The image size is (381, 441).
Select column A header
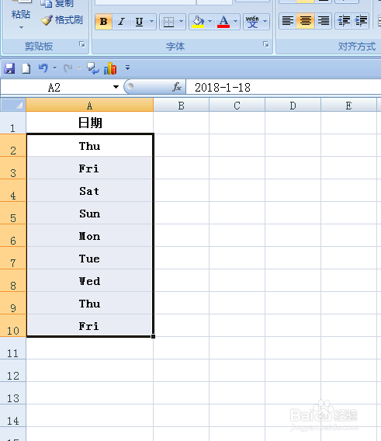coord(90,105)
